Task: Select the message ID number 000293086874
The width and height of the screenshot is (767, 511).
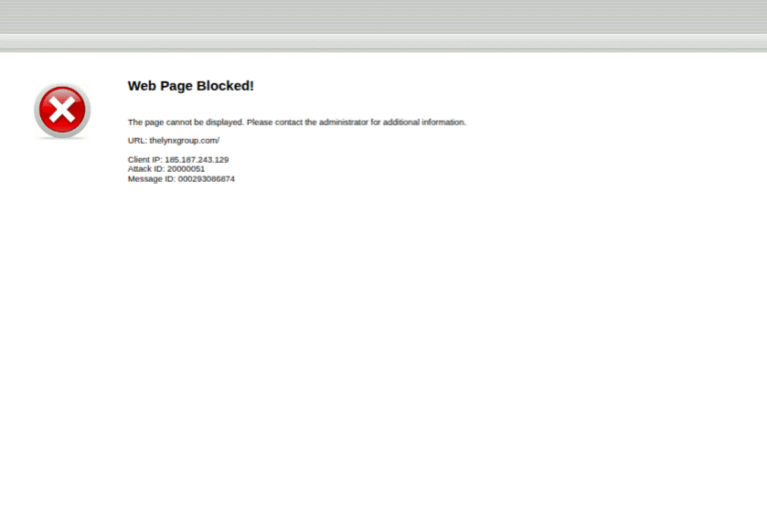Action: pos(207,179)
